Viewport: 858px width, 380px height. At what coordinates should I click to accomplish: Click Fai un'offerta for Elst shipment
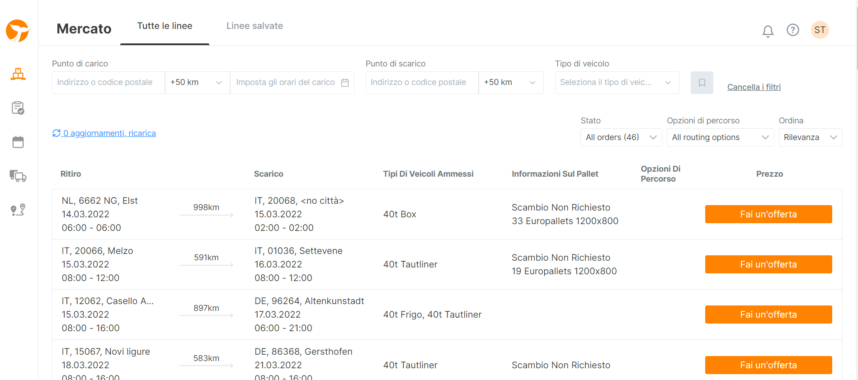click(x=768, y=214)
